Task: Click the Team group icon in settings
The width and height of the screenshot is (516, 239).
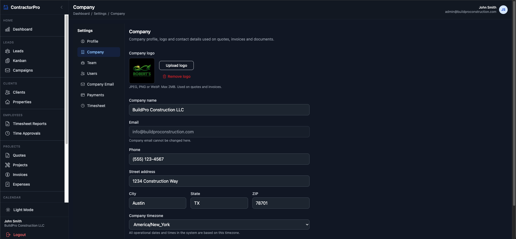Action: point(83,63)
